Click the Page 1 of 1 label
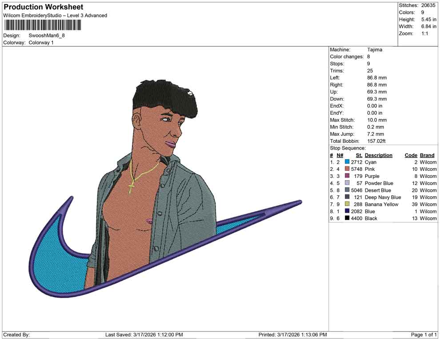This screenshot has width=440, height=339. pyautogui.click(x=423, y=334)
